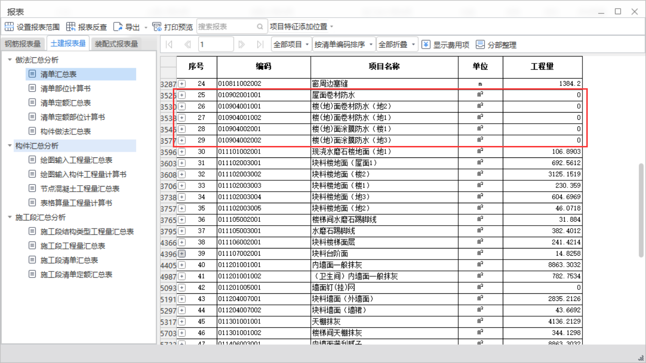646x363 pixels.
Task: Click the vertical scrollbar thumb
Action: (x=641, y=210)
